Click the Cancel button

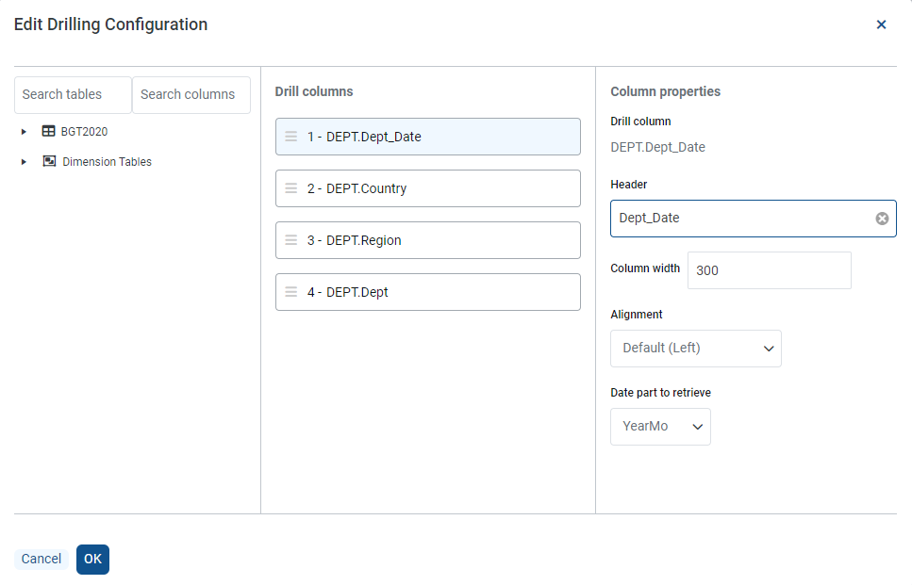(41, 560)
